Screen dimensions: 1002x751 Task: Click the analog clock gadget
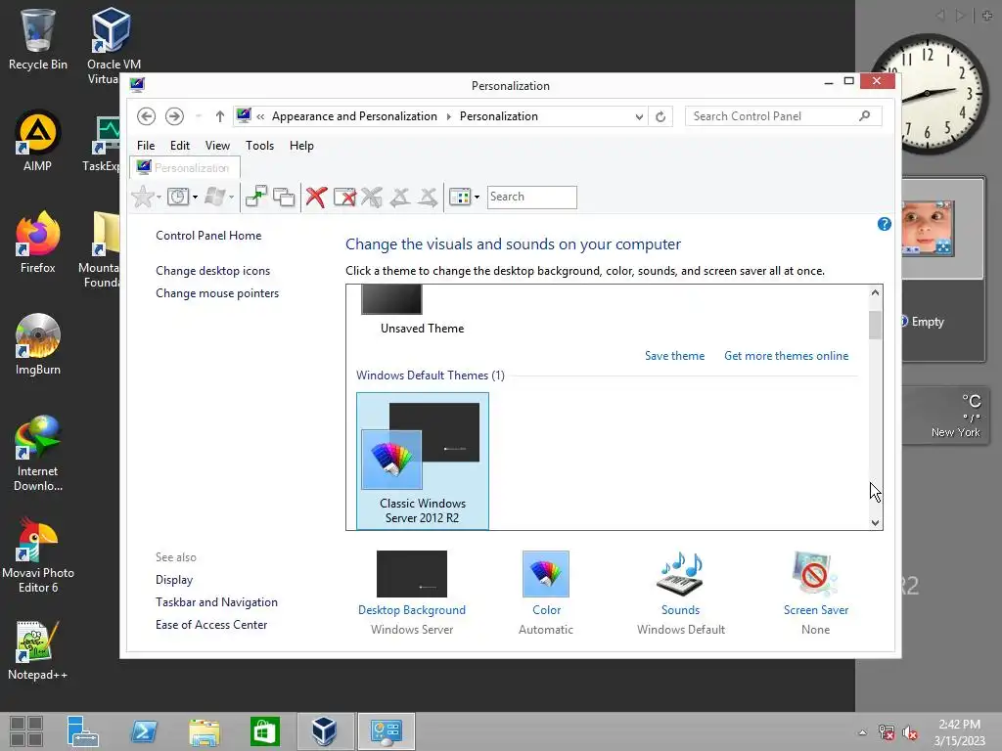tap(928, 94)
